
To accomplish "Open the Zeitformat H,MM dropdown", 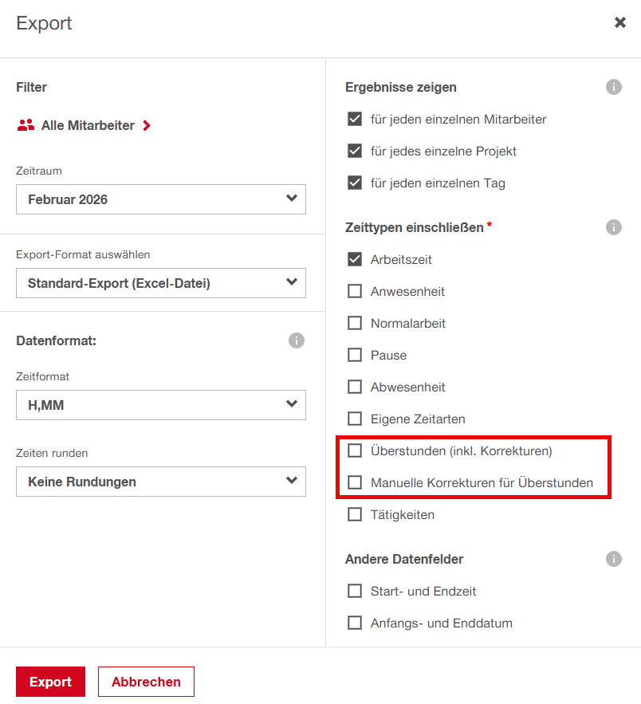I will point(161,405).
